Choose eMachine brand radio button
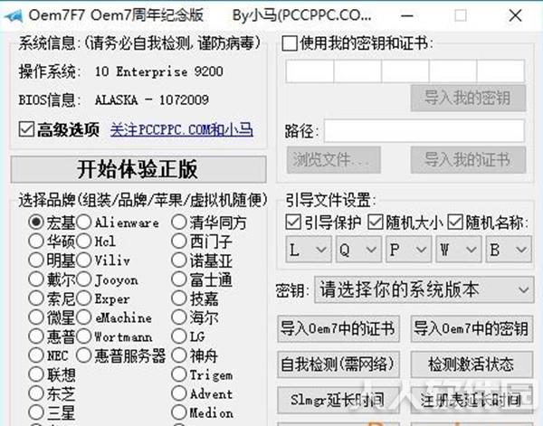 tap(84, 317)
